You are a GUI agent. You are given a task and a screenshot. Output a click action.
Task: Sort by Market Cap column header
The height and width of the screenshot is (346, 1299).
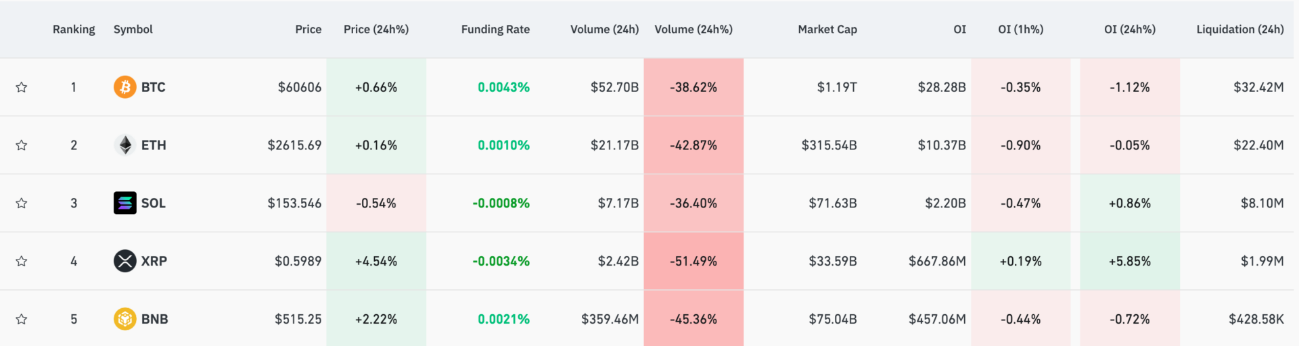pos(827,29)
